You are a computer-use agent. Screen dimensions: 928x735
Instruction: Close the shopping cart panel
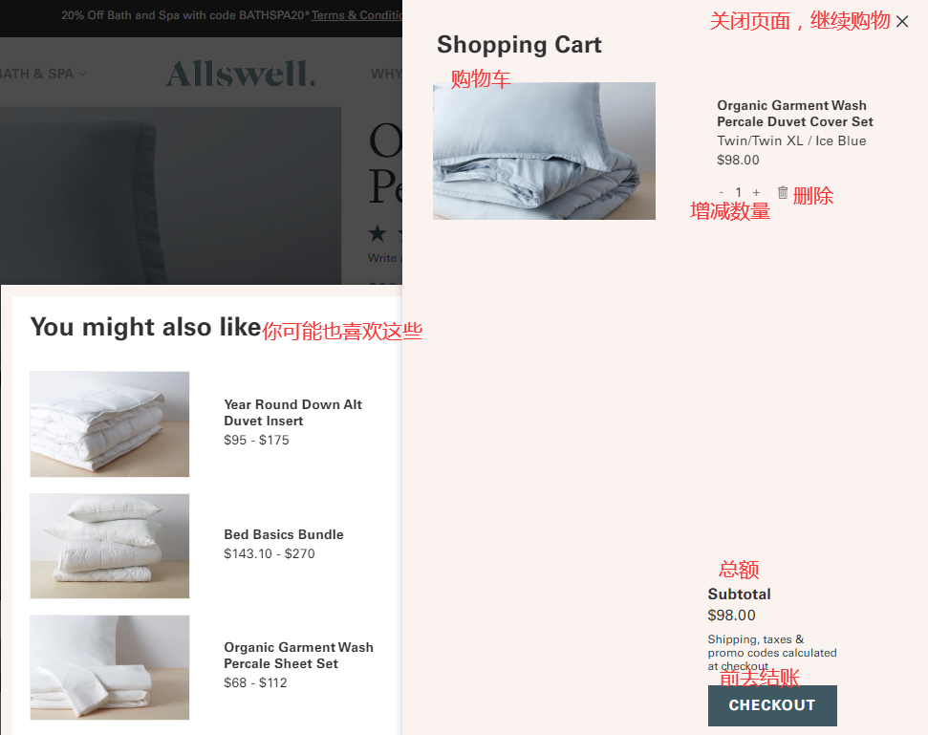(902, 22)
